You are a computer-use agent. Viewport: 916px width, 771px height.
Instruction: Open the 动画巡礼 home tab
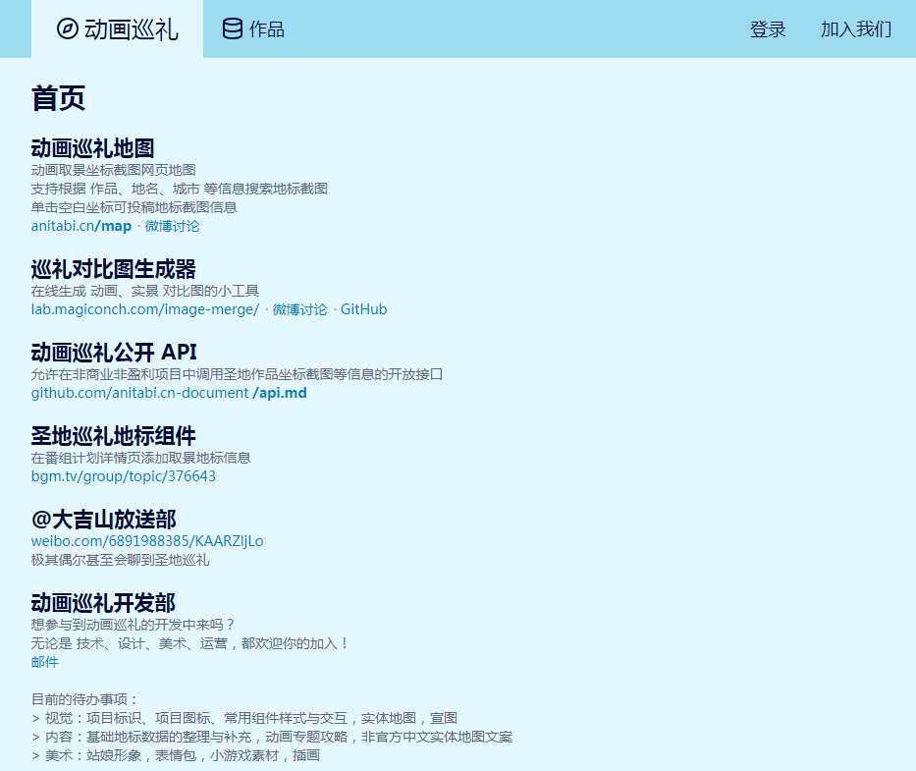point(131,29)
